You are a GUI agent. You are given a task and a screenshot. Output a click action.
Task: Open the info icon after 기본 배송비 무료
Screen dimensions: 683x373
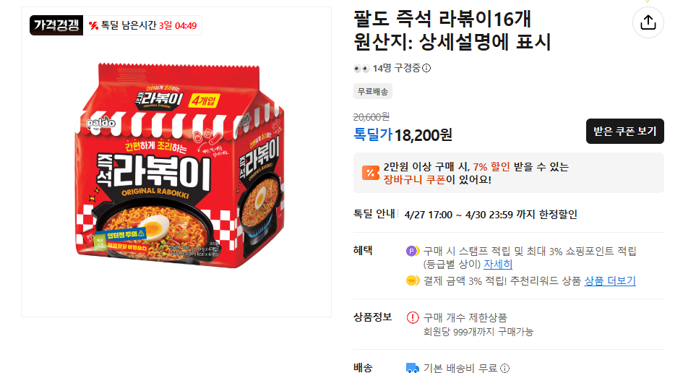(504, 368)
